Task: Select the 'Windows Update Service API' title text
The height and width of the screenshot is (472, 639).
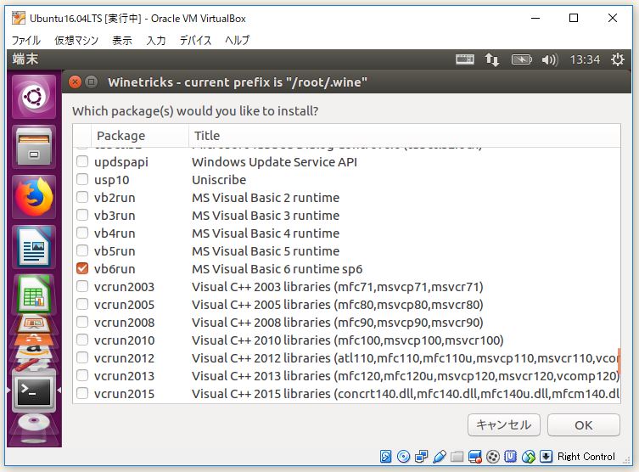Action: click(274, 162)
